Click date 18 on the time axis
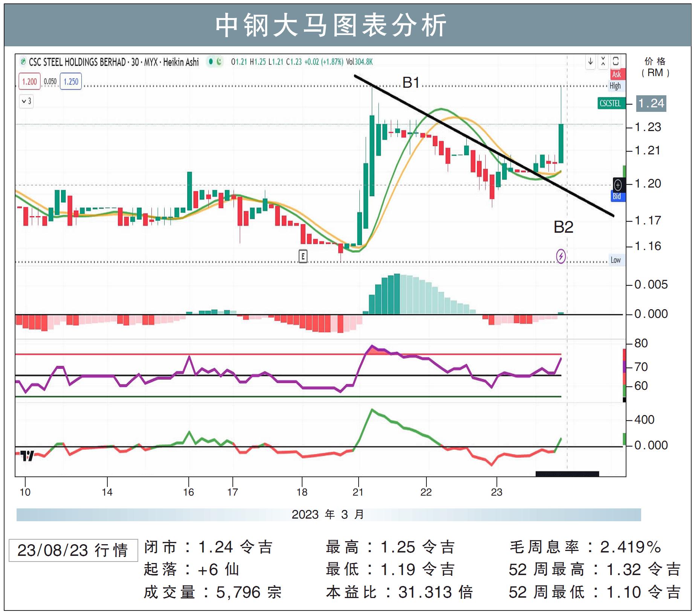 tap(302, 492)
